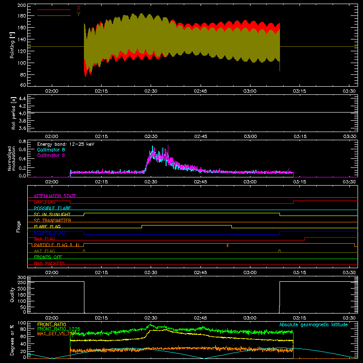The width and height of the screenshot is (363, 363).
Task: Select the SAA_FLAG label
Action: click(44, 239)
